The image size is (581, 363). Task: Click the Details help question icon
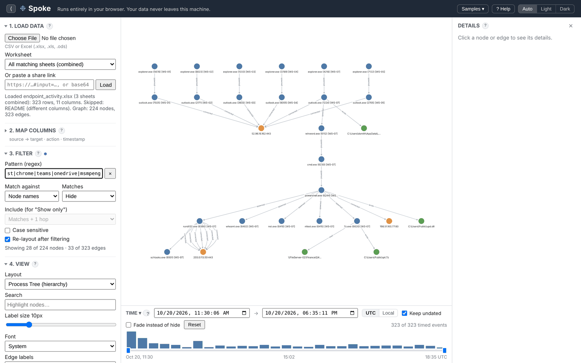tap(485, 26)
